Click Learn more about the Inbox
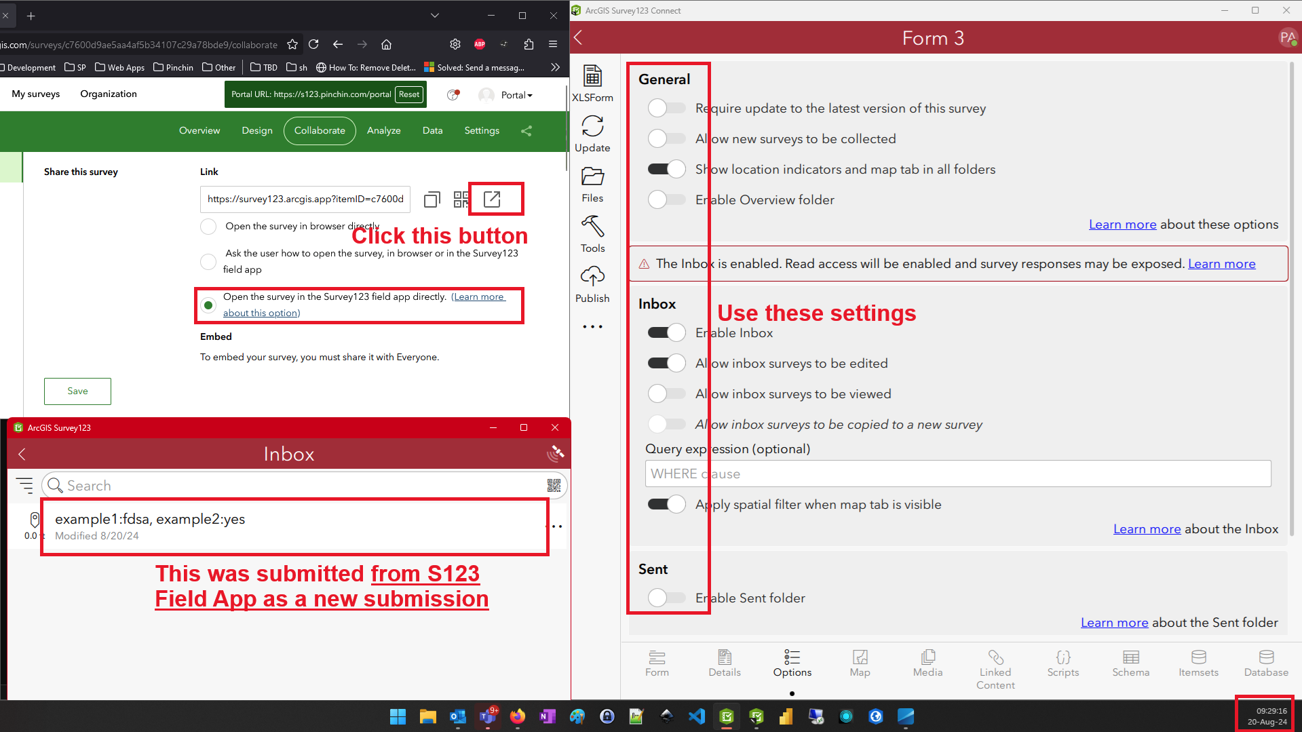Image resolution: width=1302 pixels, height=732 pixels. coord(1147,528)
